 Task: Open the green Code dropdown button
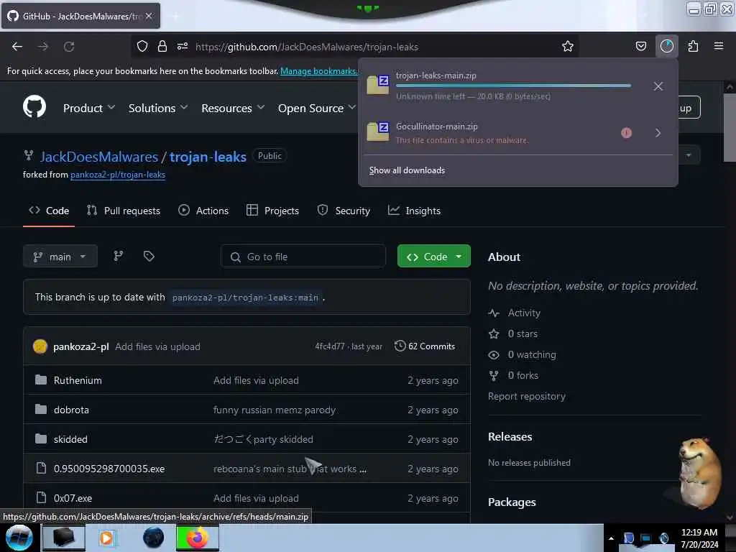click(x=433, y=257)
